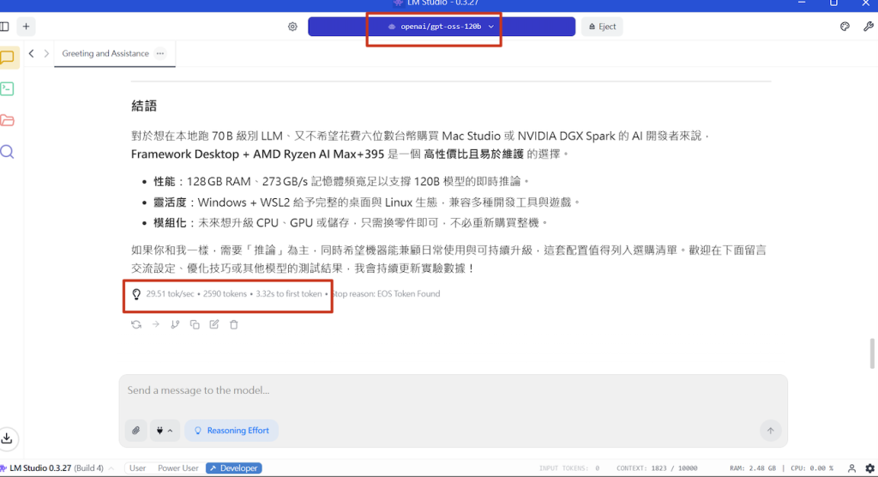The height and width of the screenshot is (477, 878).
Task: Toggle the Reasoning Effort option
Action: pyautogui.click(x=232, y=431)
